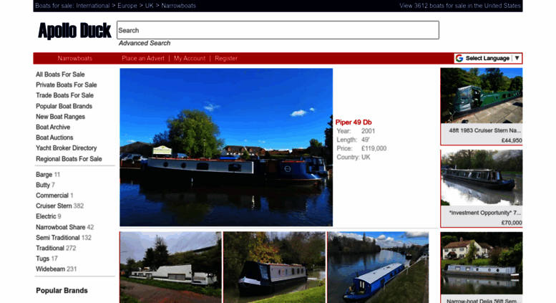
Task: Select Popular Boat Brands link
Action: [64, 106]
